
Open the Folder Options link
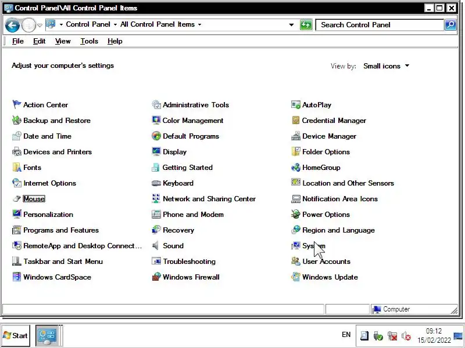tap(326, 152)
